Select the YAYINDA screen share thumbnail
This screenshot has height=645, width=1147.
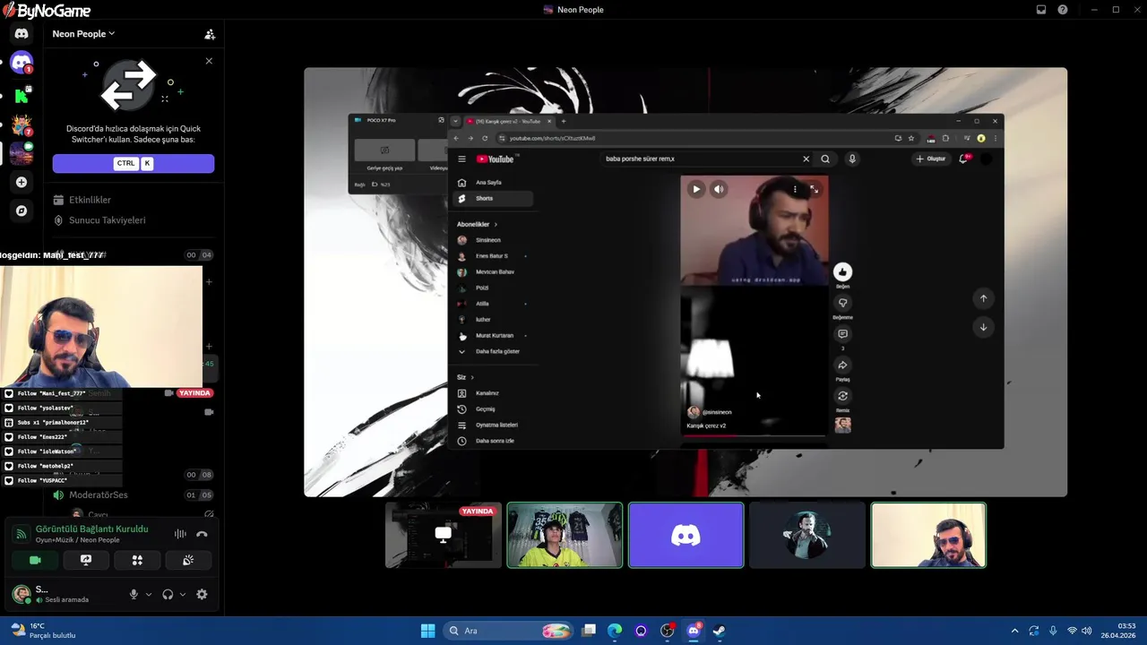click(444, 535)
